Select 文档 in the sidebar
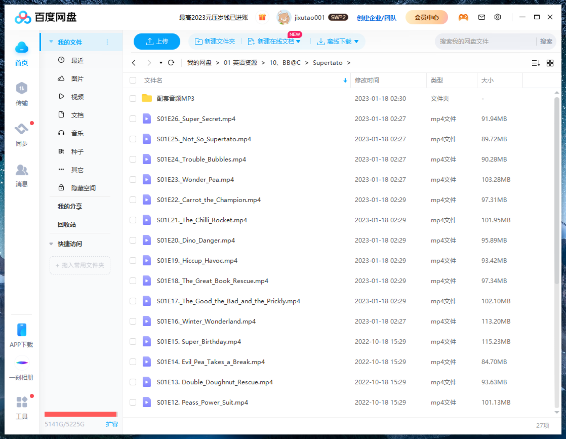 pyautogui.click(x=77, y=115)
